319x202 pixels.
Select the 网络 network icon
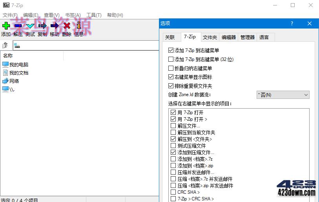point(5,81)
